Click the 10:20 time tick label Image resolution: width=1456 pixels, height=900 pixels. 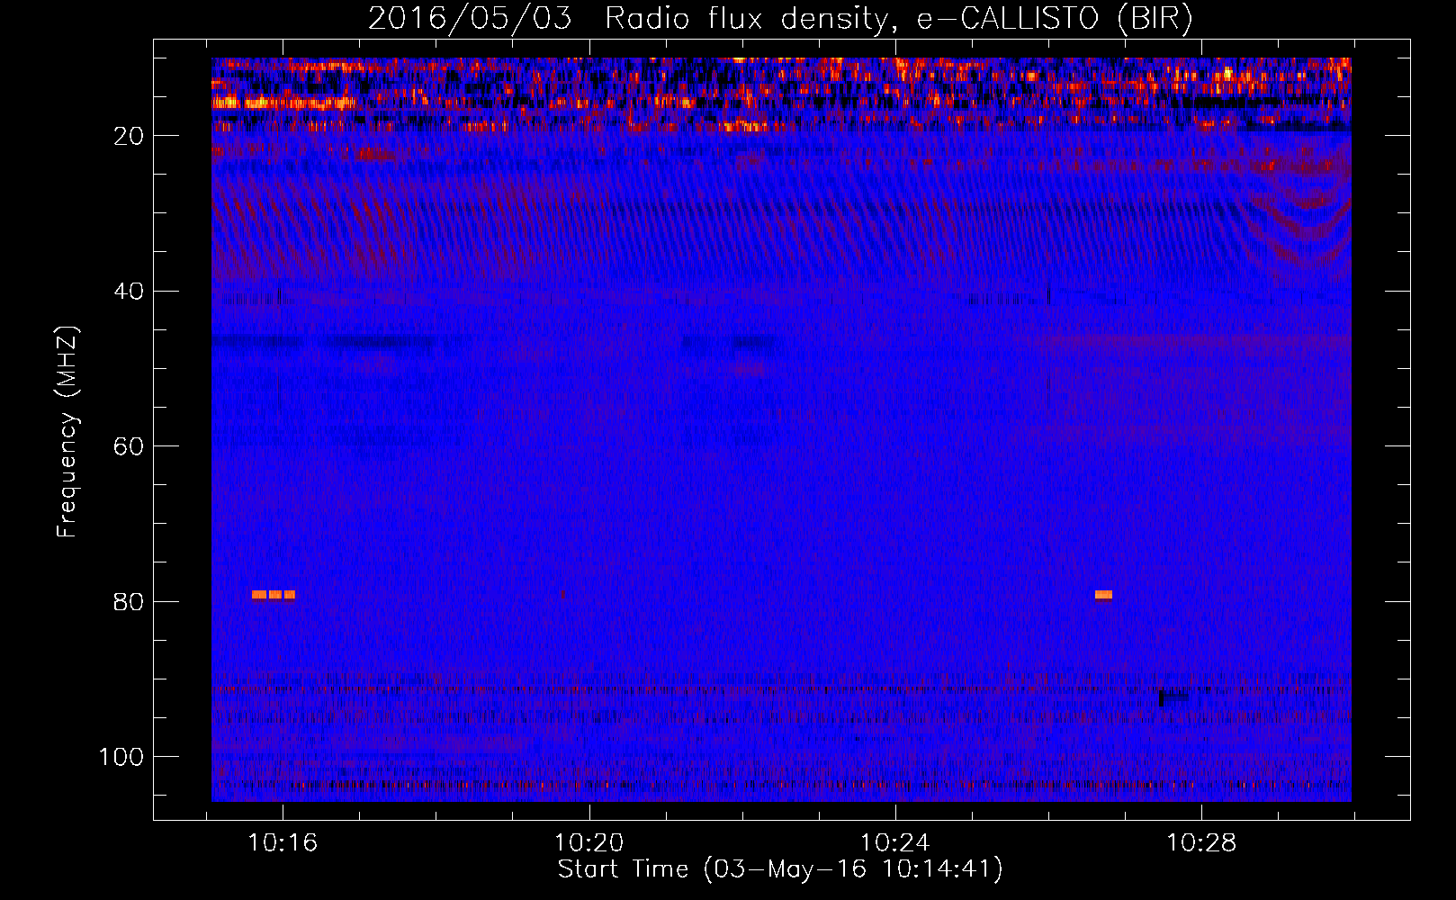point(589,843)
